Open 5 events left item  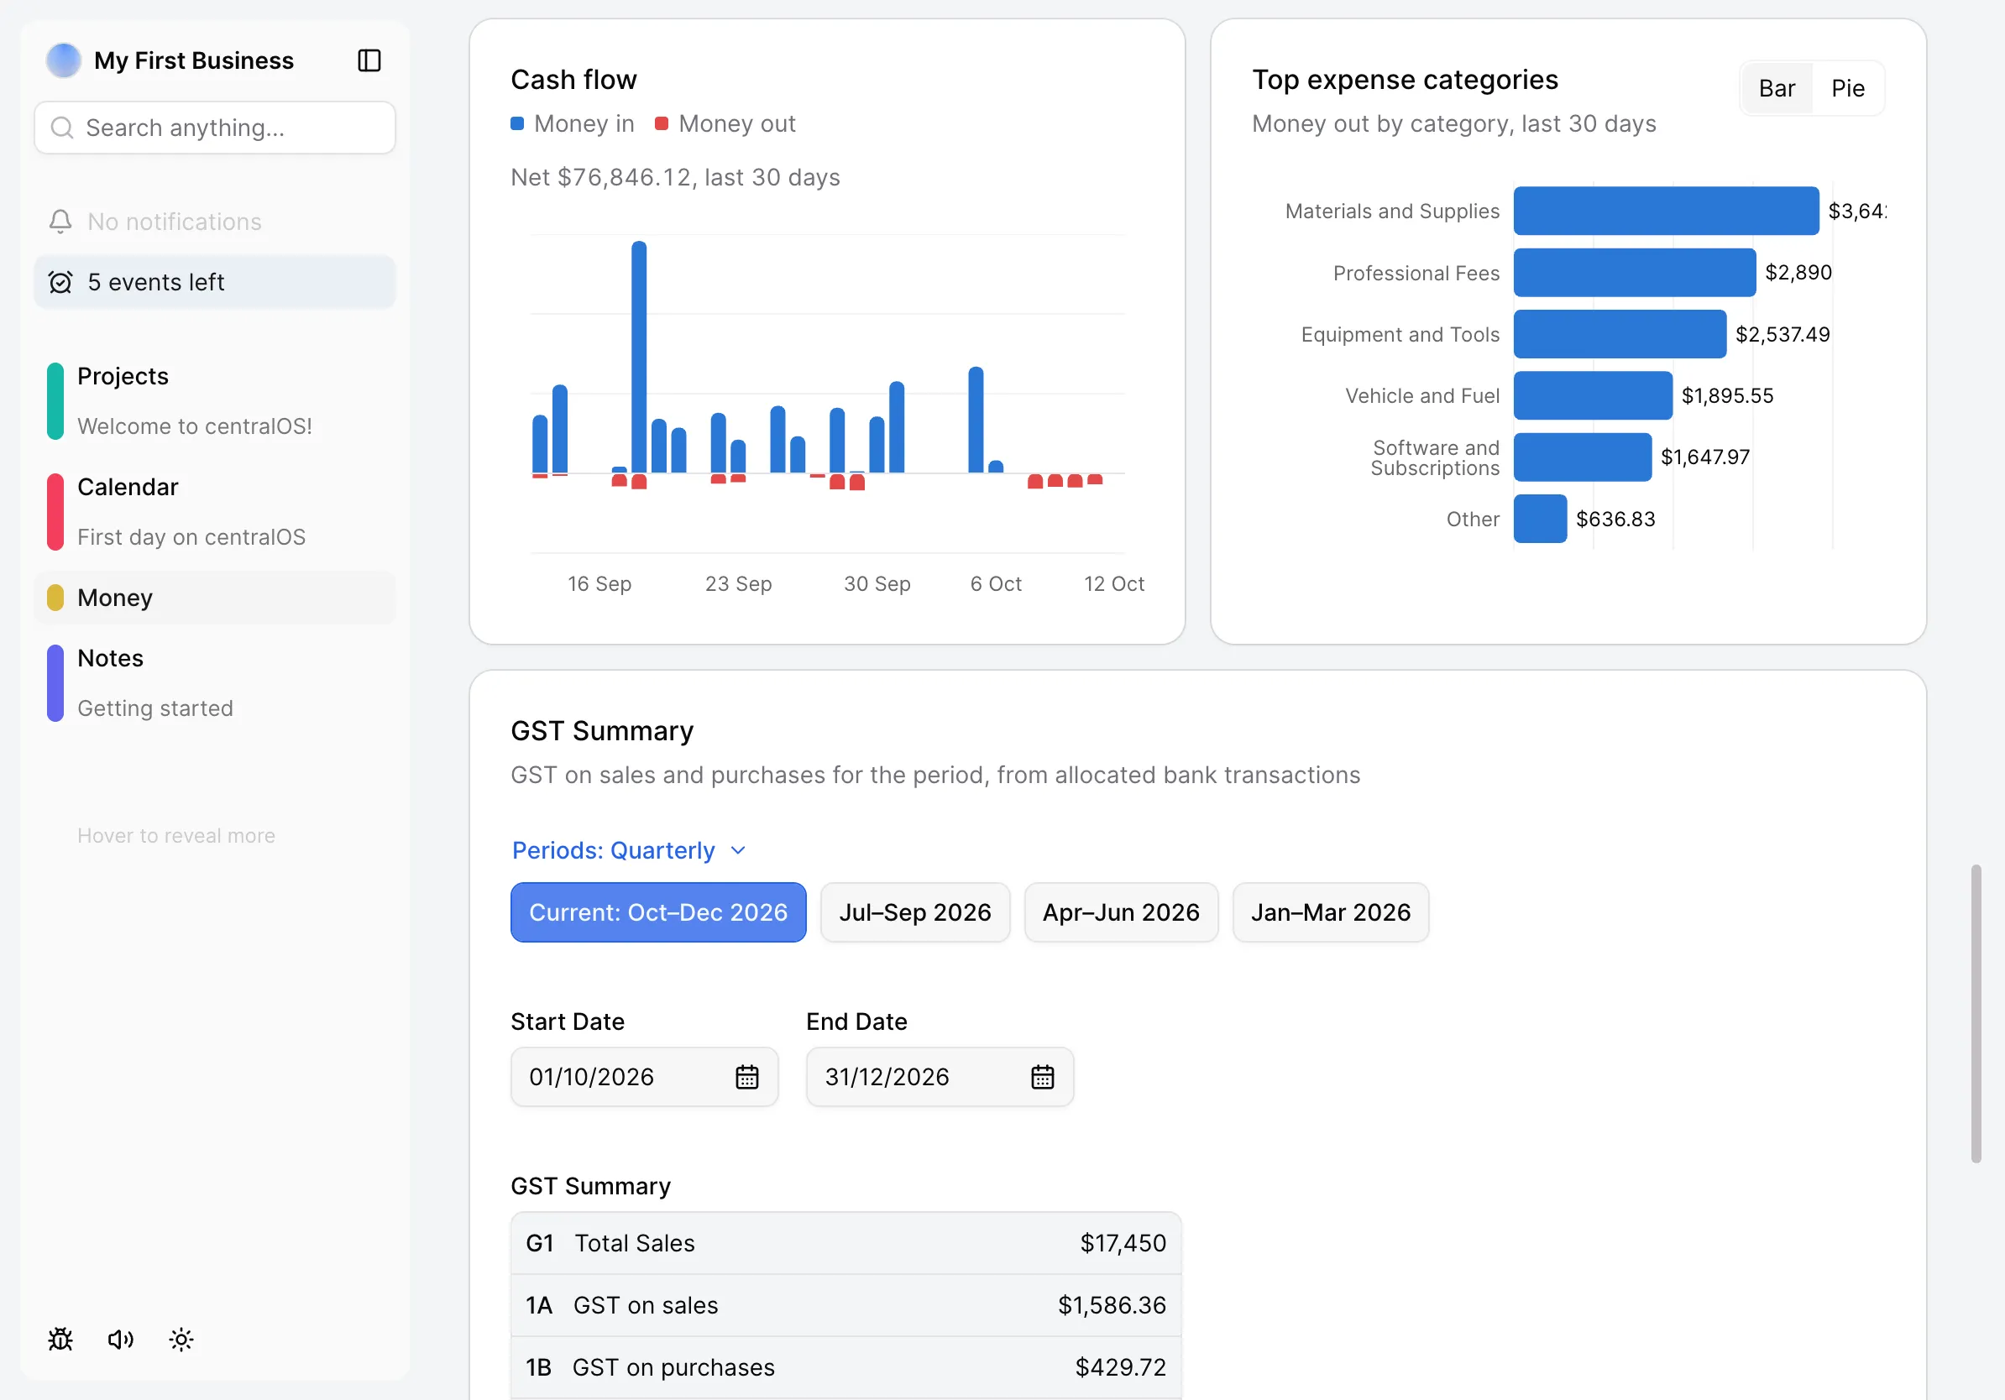click(215, 282)
